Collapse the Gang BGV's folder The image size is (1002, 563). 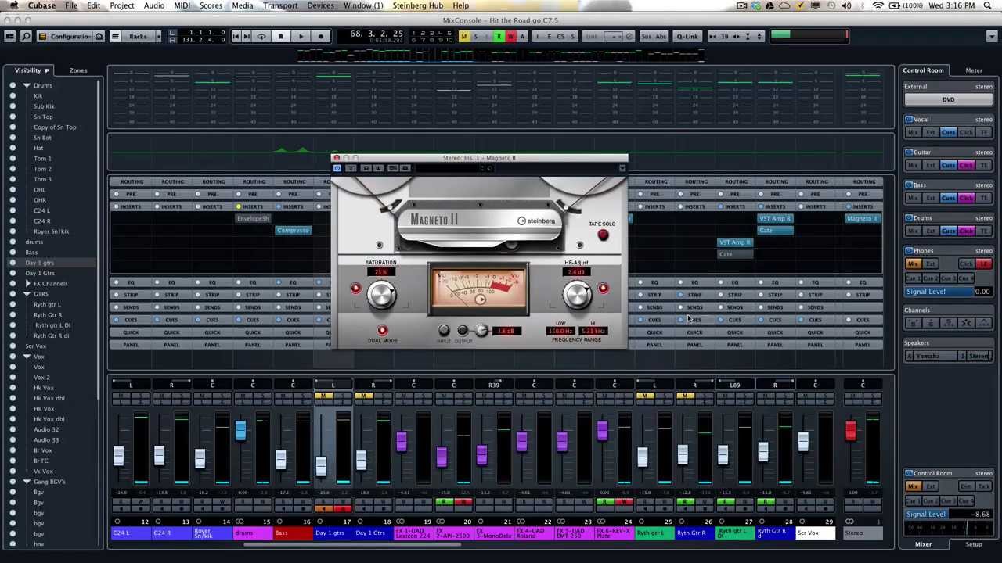[27, 482]
